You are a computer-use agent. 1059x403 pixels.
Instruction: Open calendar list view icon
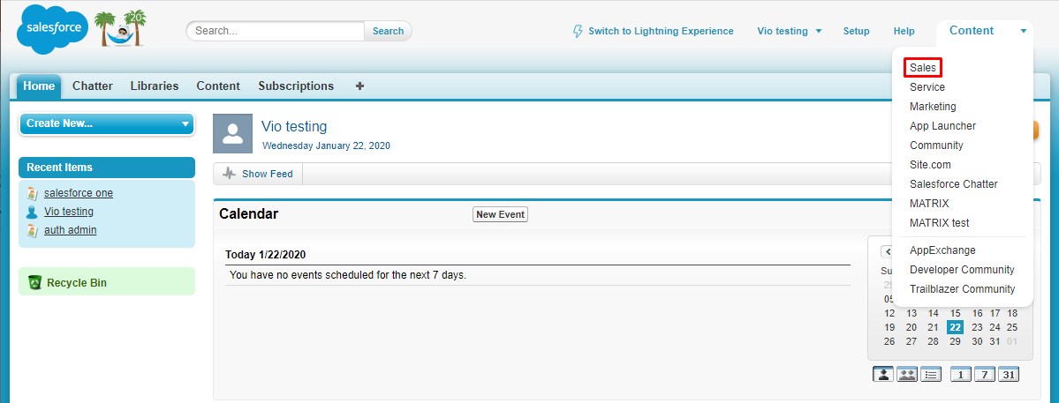(931, 375)
